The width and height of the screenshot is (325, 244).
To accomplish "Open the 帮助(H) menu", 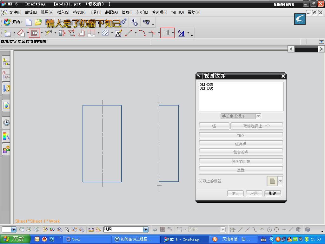I will pyautogui.click(x=194, y=12).
